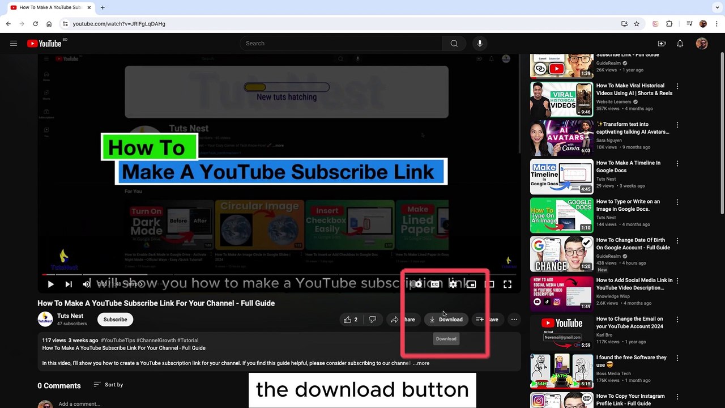The width and height of the screenshot is (725, 408).
Task: Open more actions ellipsis under video
Action: coord(514,320)
